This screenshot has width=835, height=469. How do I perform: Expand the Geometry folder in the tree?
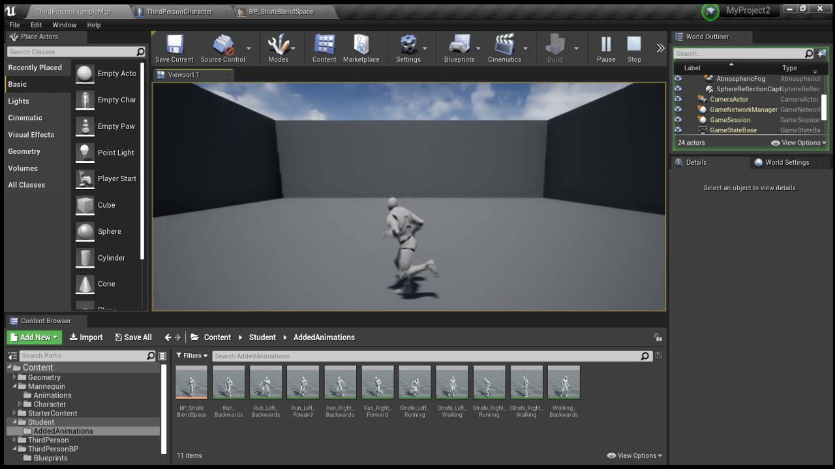click(14, 377)
